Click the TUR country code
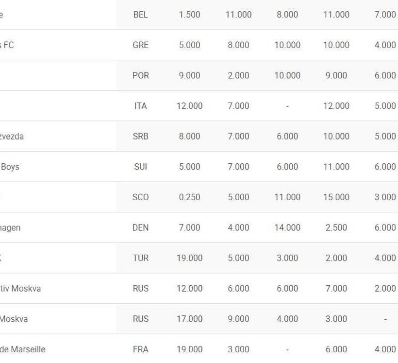Viewport: 398px width, 363px height. (140, 258)
